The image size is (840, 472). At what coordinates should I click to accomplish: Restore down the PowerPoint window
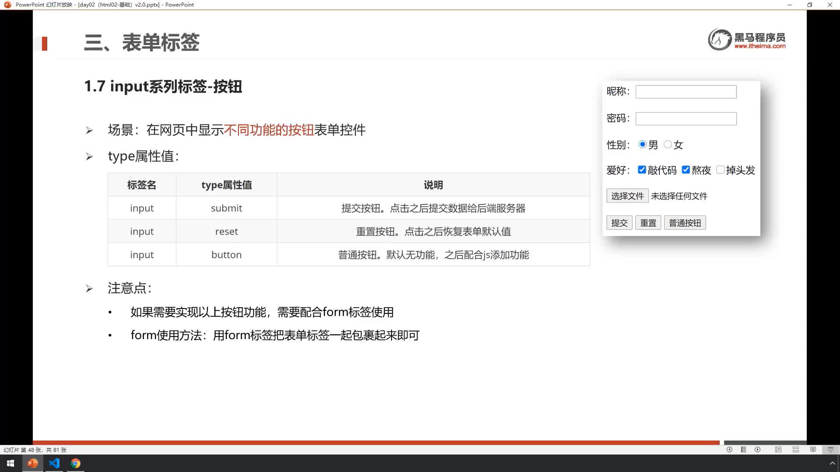tap(810, 5)
